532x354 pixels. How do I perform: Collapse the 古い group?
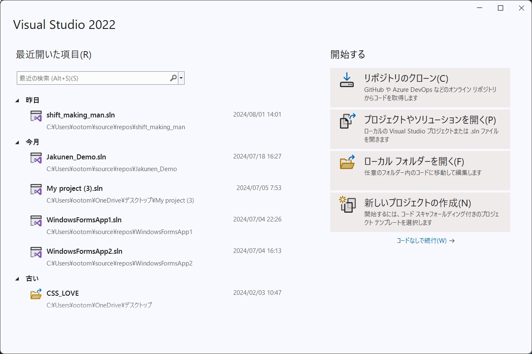point(17,279)
